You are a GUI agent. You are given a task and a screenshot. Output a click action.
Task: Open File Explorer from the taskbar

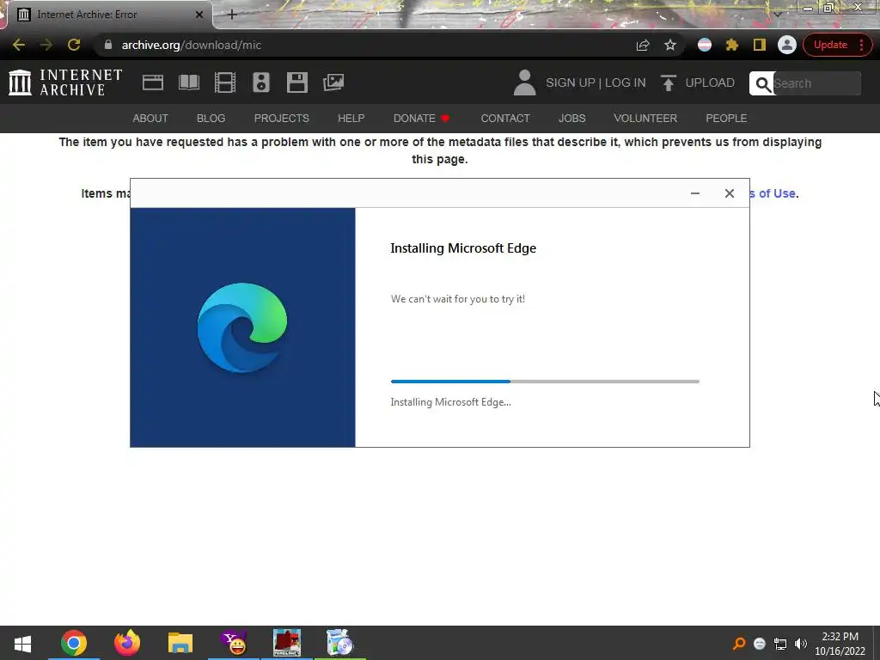pyautogui.click(x=180, y=643)
